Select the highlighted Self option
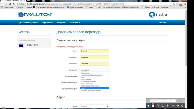 coord(94,88)
